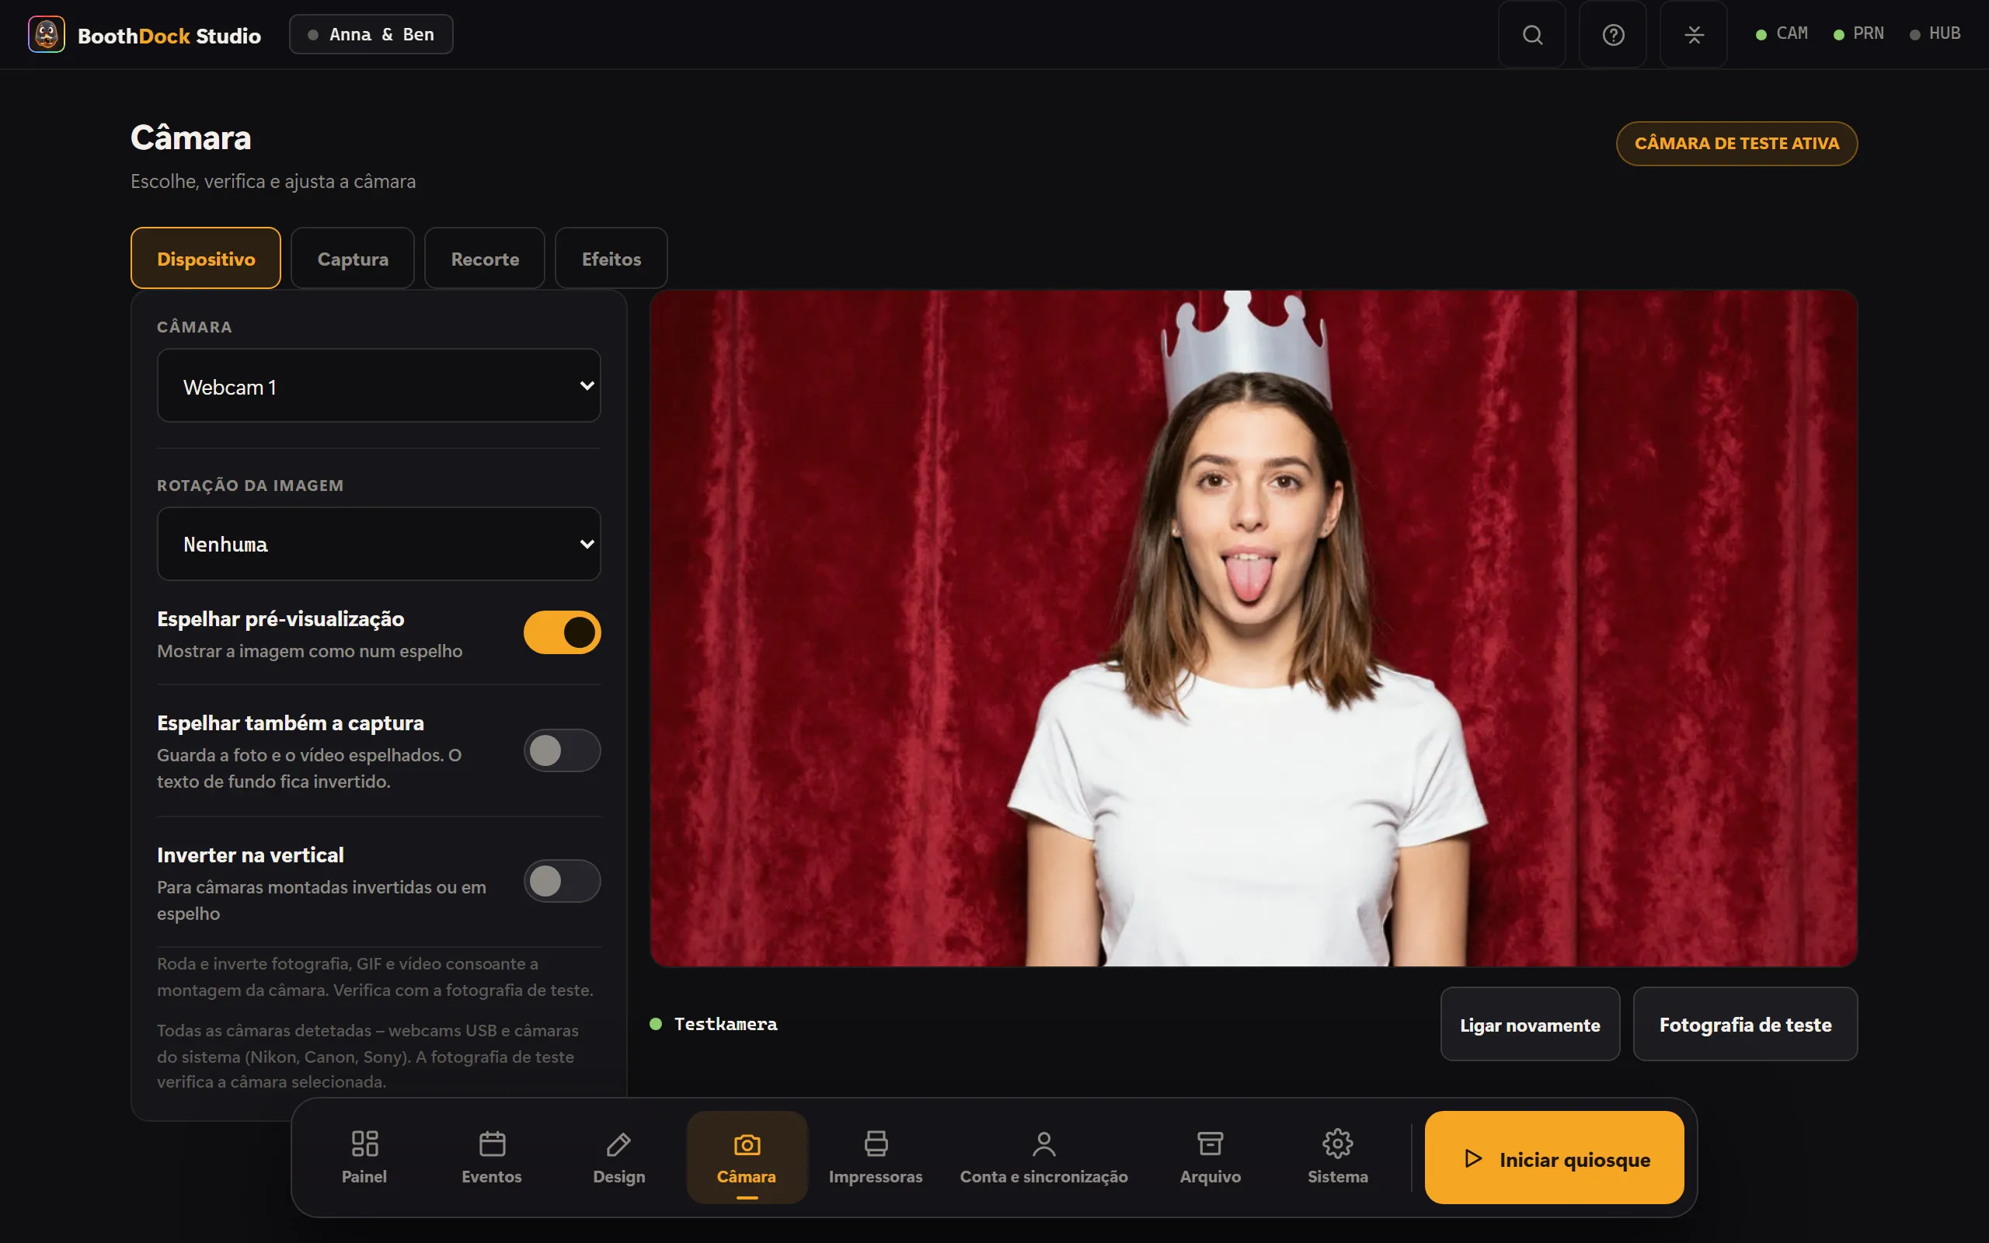Open Conta e sincronização in navigation

coord(1043,1157)
